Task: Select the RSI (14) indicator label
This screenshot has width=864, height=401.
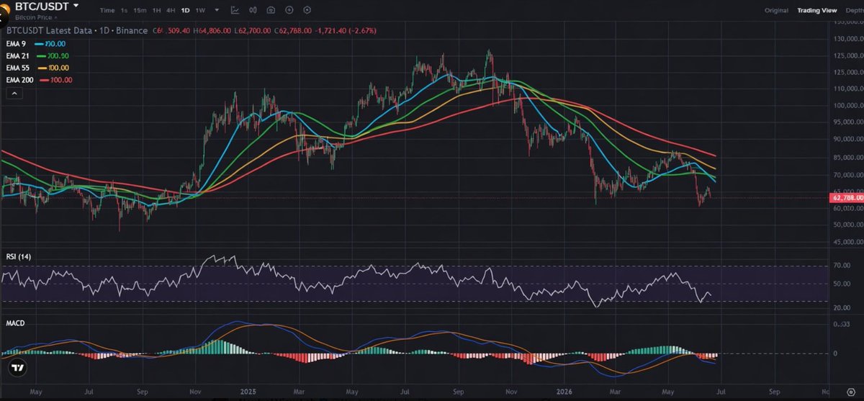Action: coord(19,257)
